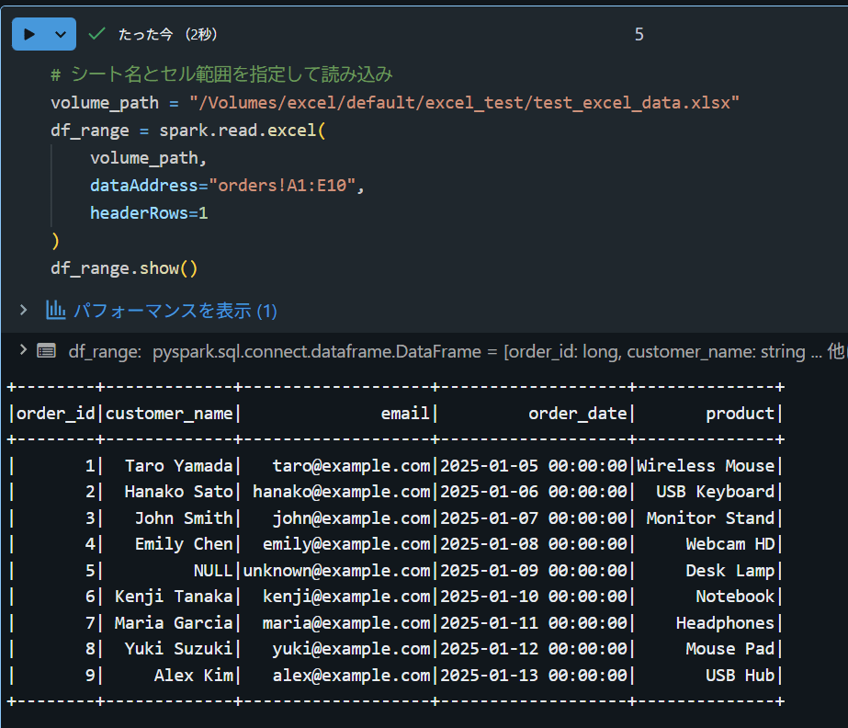Click the Wireless Mouse product cell
Image resolution: width=848 pixels, height=728 pixels.
(706, 466)
